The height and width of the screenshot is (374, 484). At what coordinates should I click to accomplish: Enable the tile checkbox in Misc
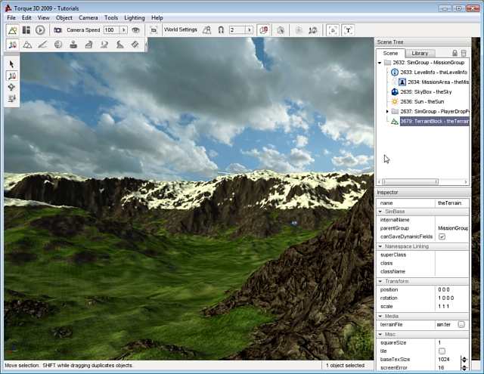pyautogui.click(x=442, y=350)
